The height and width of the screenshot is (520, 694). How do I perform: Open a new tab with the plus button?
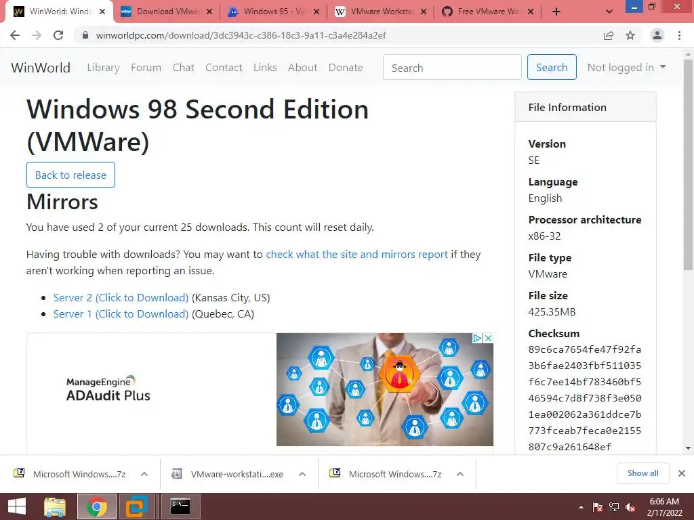556,12
